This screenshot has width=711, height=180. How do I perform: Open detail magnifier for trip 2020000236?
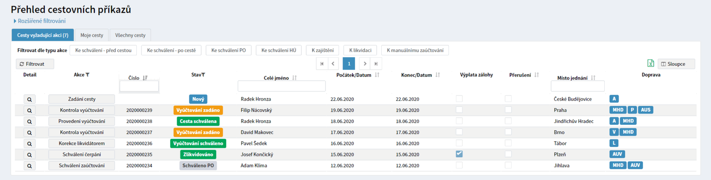coord(29,144)
